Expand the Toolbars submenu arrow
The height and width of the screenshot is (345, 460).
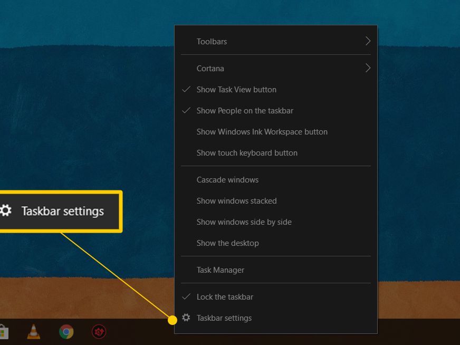coord(368,41)
